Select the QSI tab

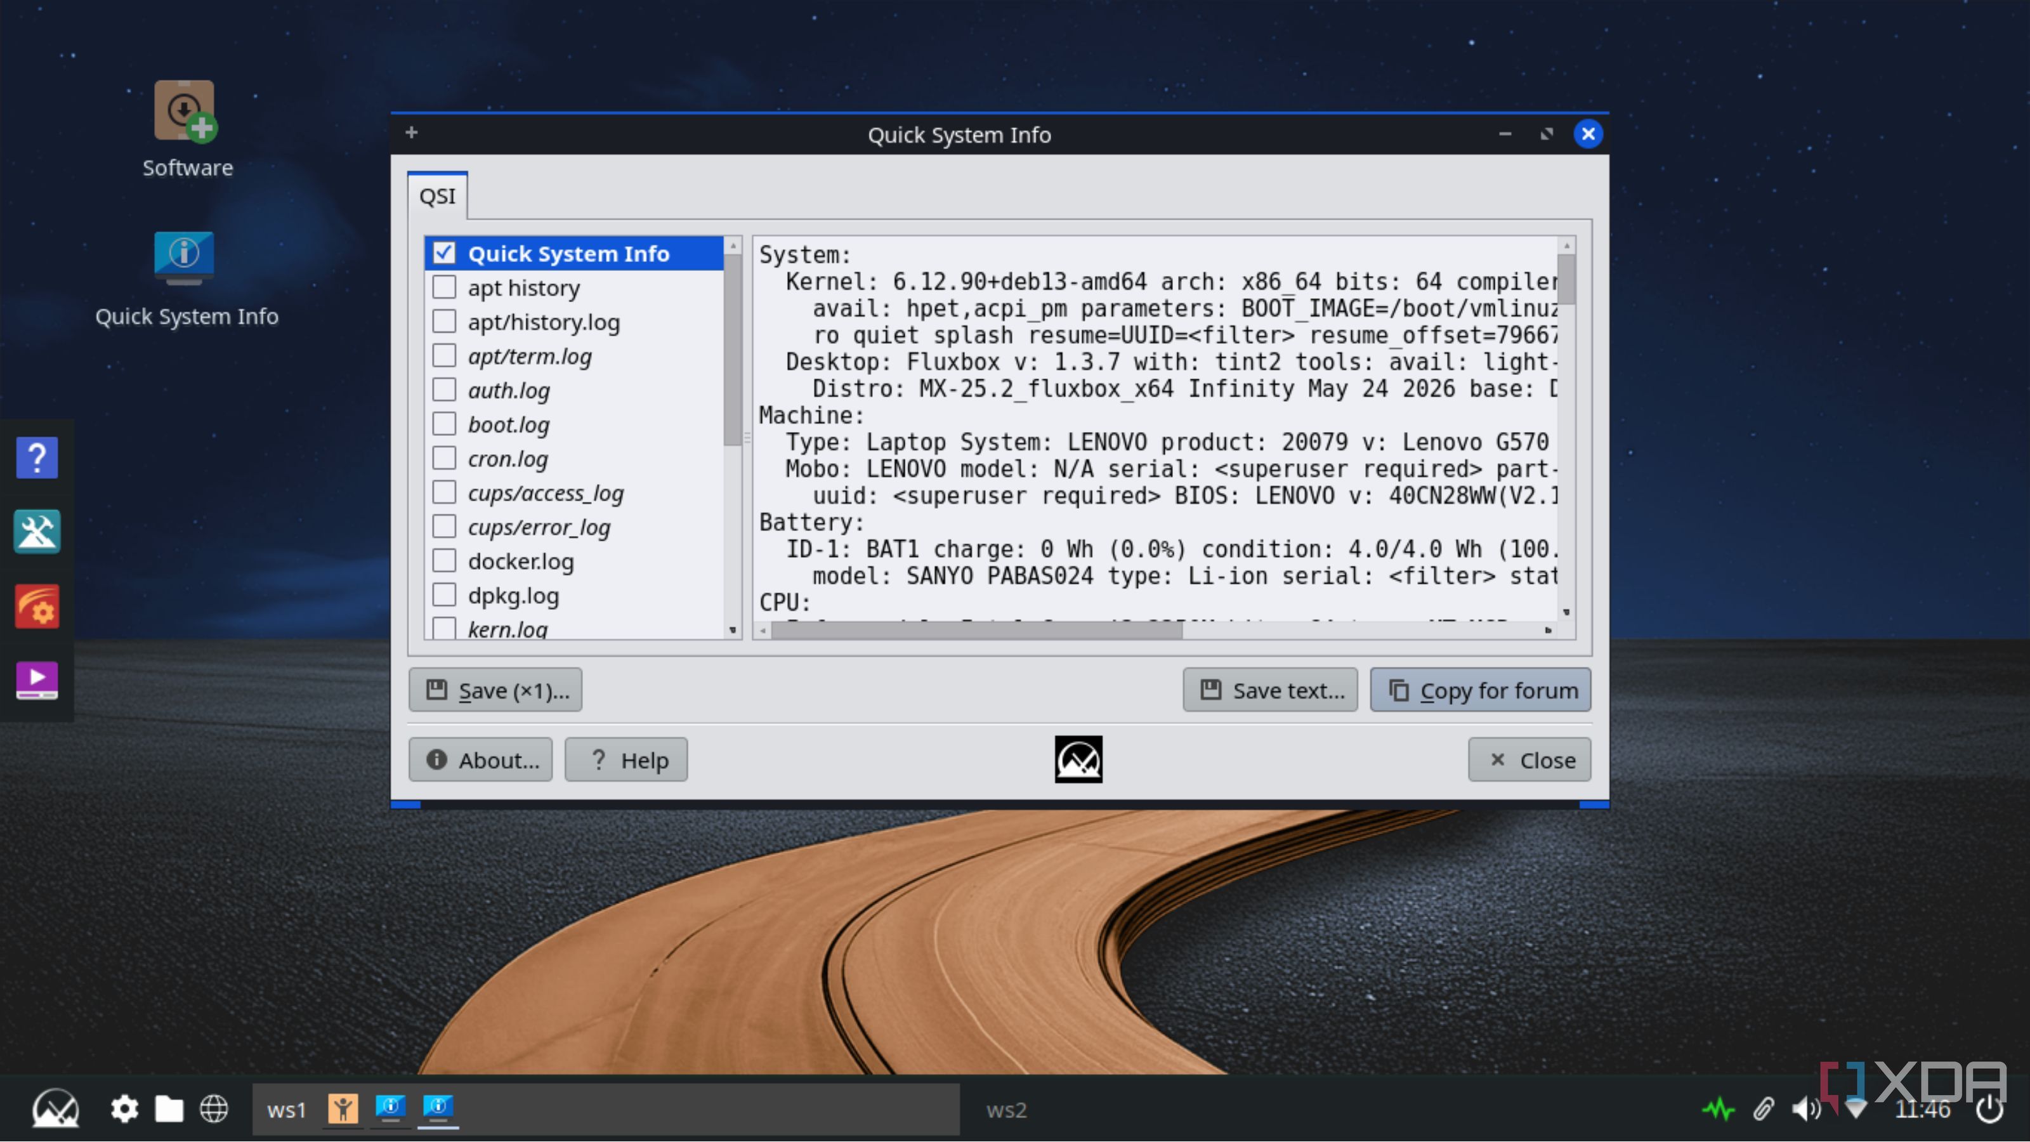tap(437, 195)
